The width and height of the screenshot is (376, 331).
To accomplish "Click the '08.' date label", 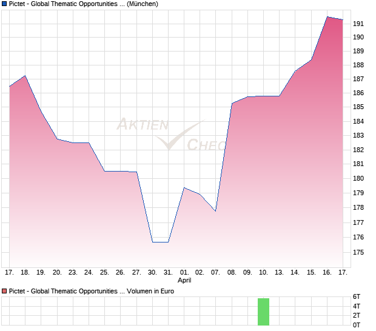I will point(232,273).
